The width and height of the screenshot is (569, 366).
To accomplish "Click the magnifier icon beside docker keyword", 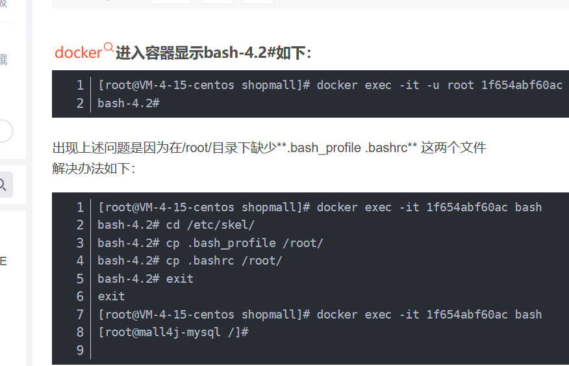I will [108, 47].
